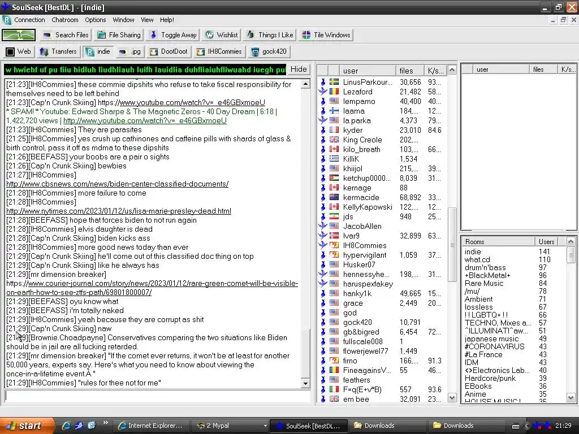Click the Canadian flag next to kilo_breath

pos(334,149)
